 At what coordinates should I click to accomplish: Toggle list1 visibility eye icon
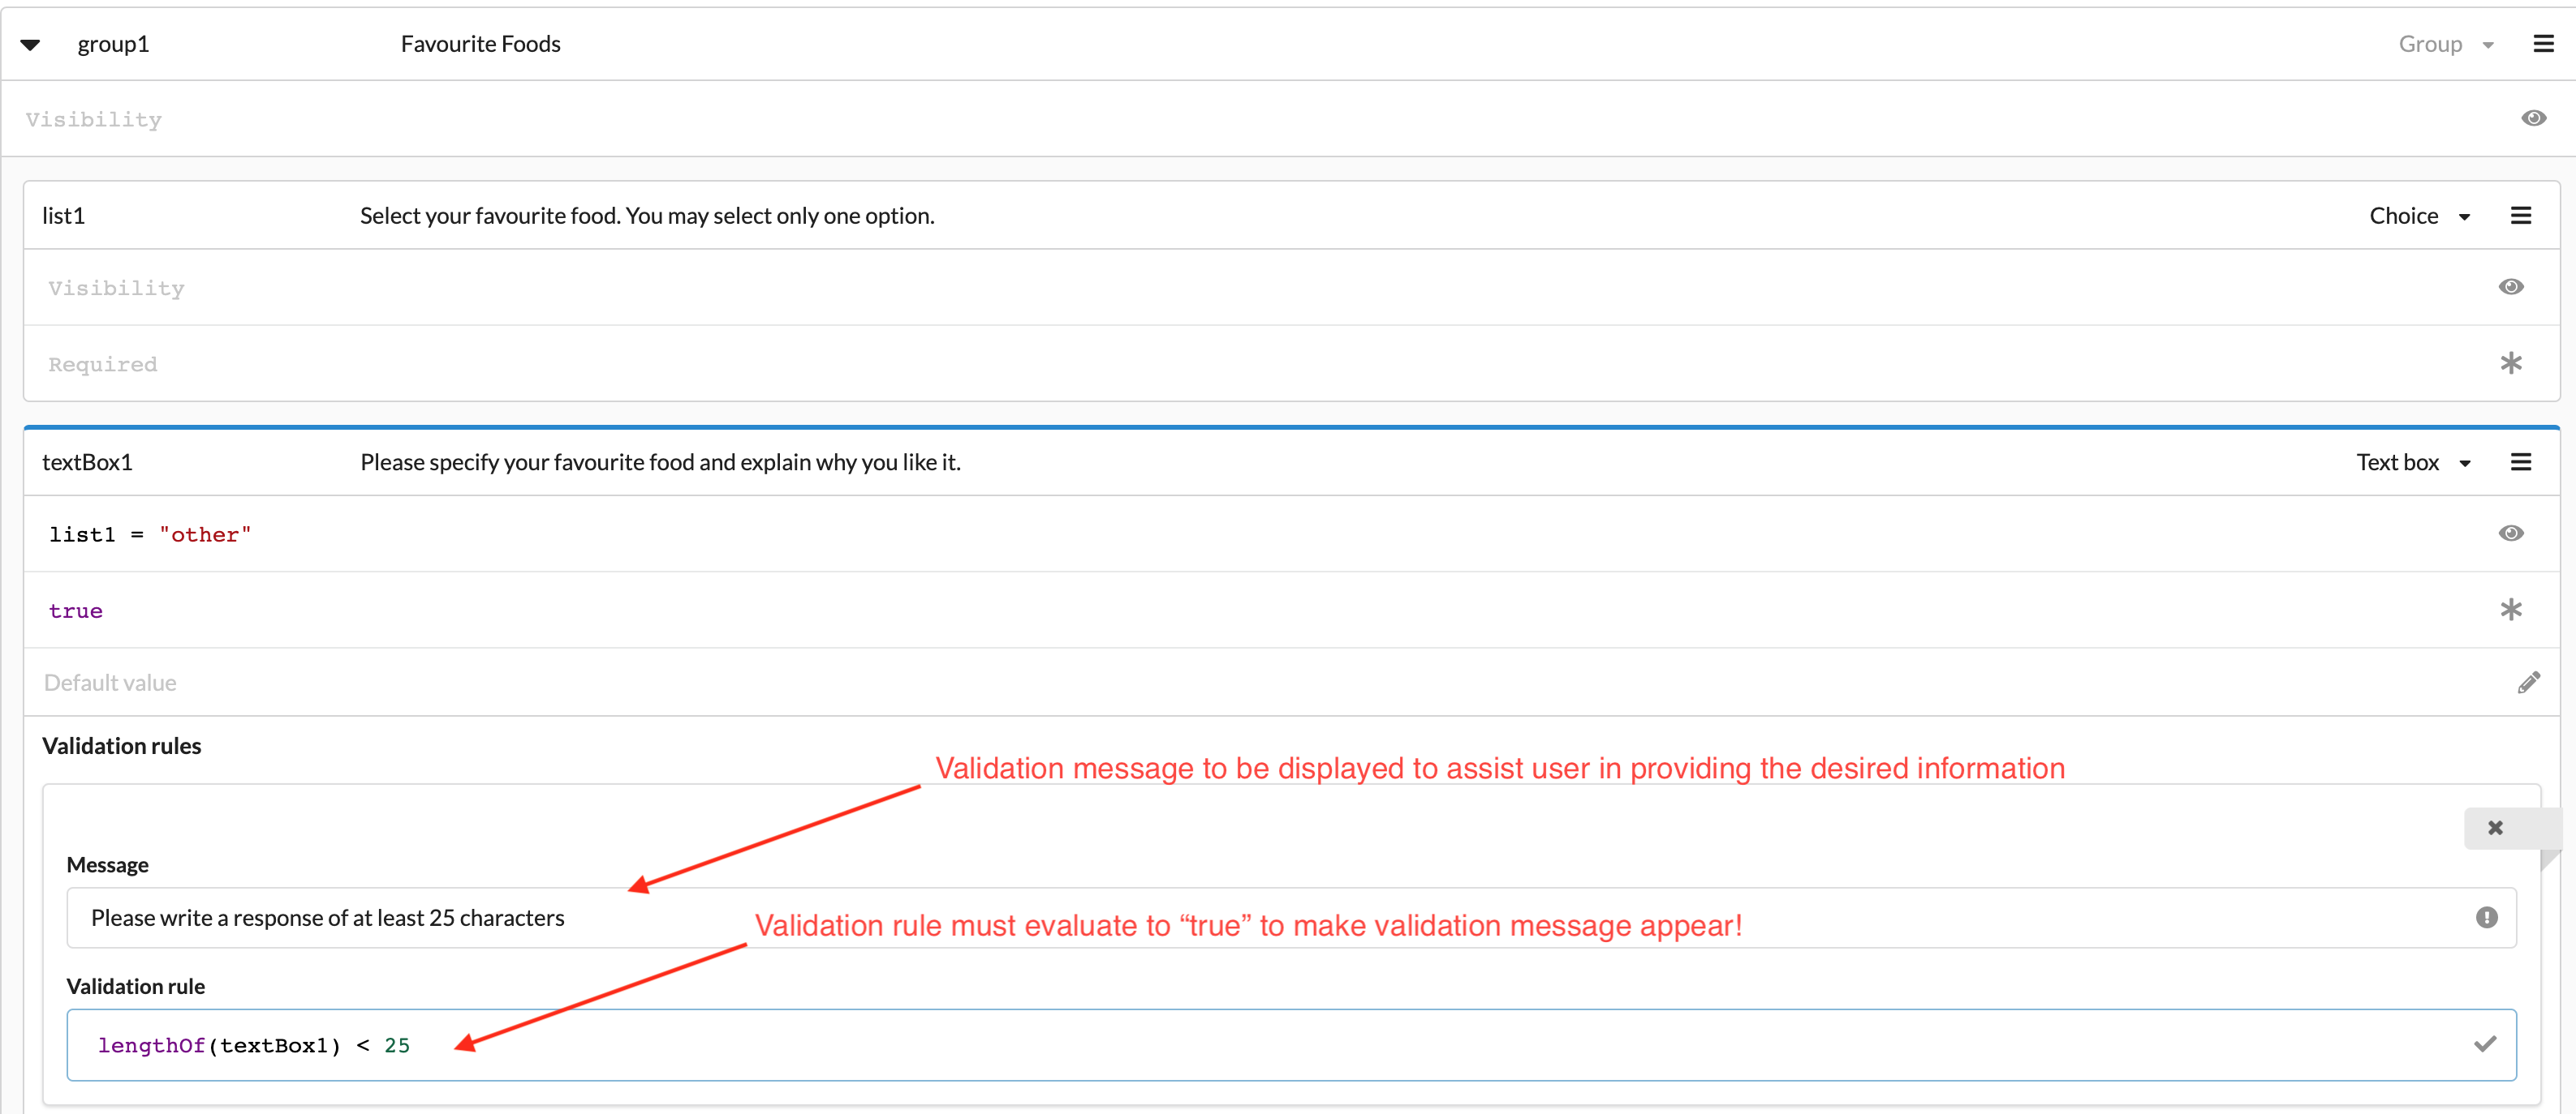[2510, 288]
